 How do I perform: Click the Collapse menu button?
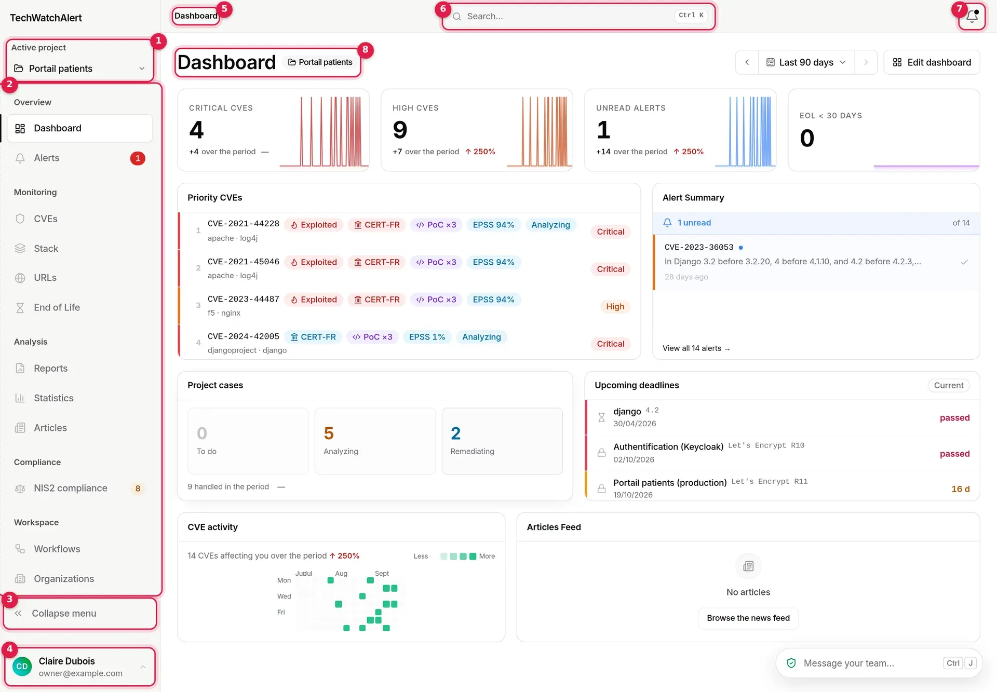(79, 613)
